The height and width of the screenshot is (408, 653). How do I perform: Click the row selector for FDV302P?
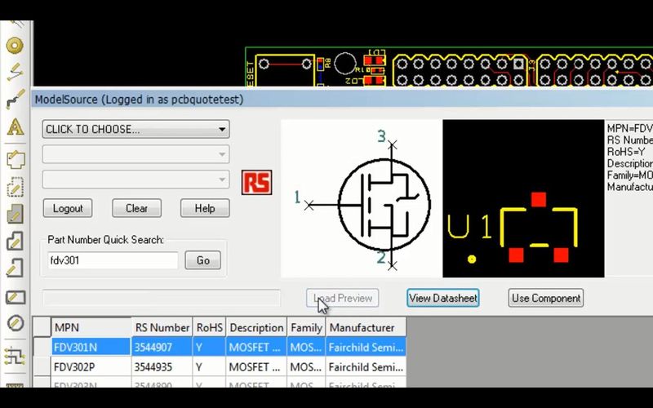(42, 366)
